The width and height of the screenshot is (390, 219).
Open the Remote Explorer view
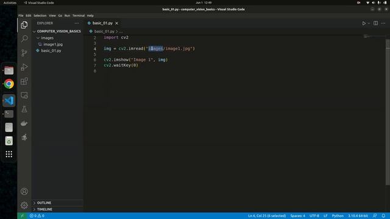[24, 95]
